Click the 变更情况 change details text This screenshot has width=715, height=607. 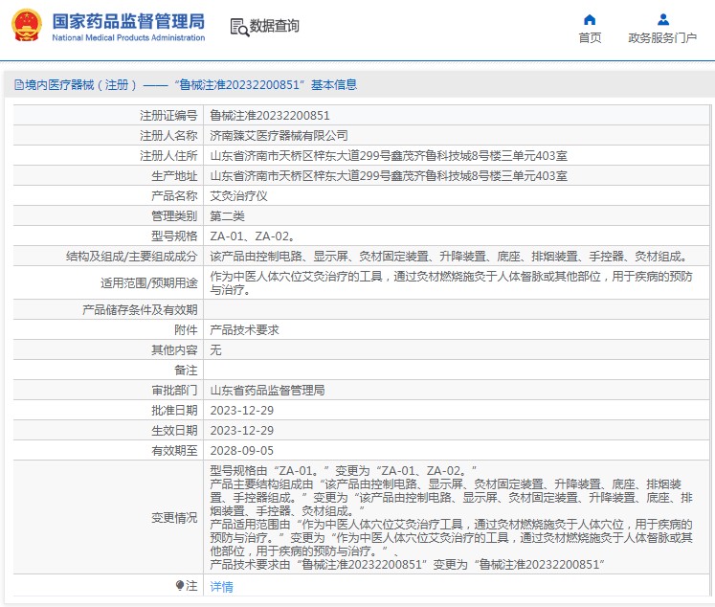452,517
